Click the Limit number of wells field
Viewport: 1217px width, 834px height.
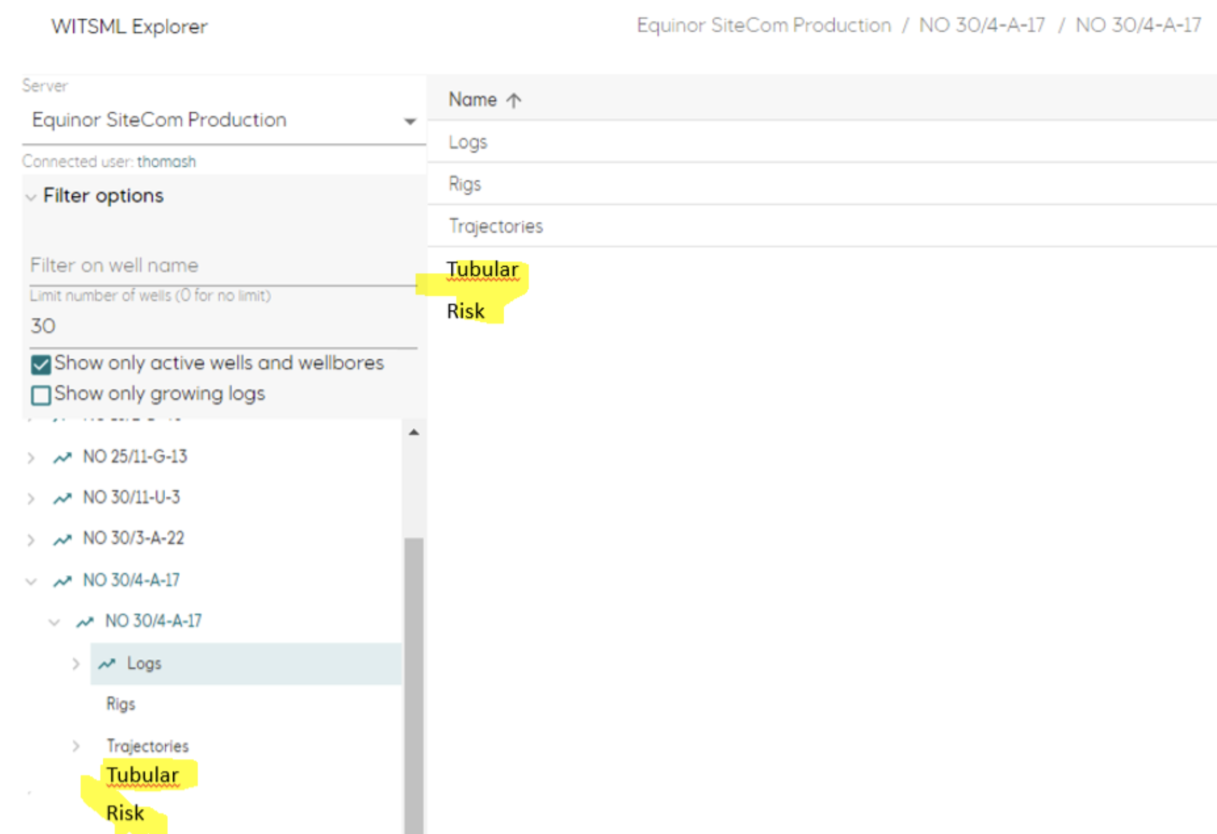[214, 325]
